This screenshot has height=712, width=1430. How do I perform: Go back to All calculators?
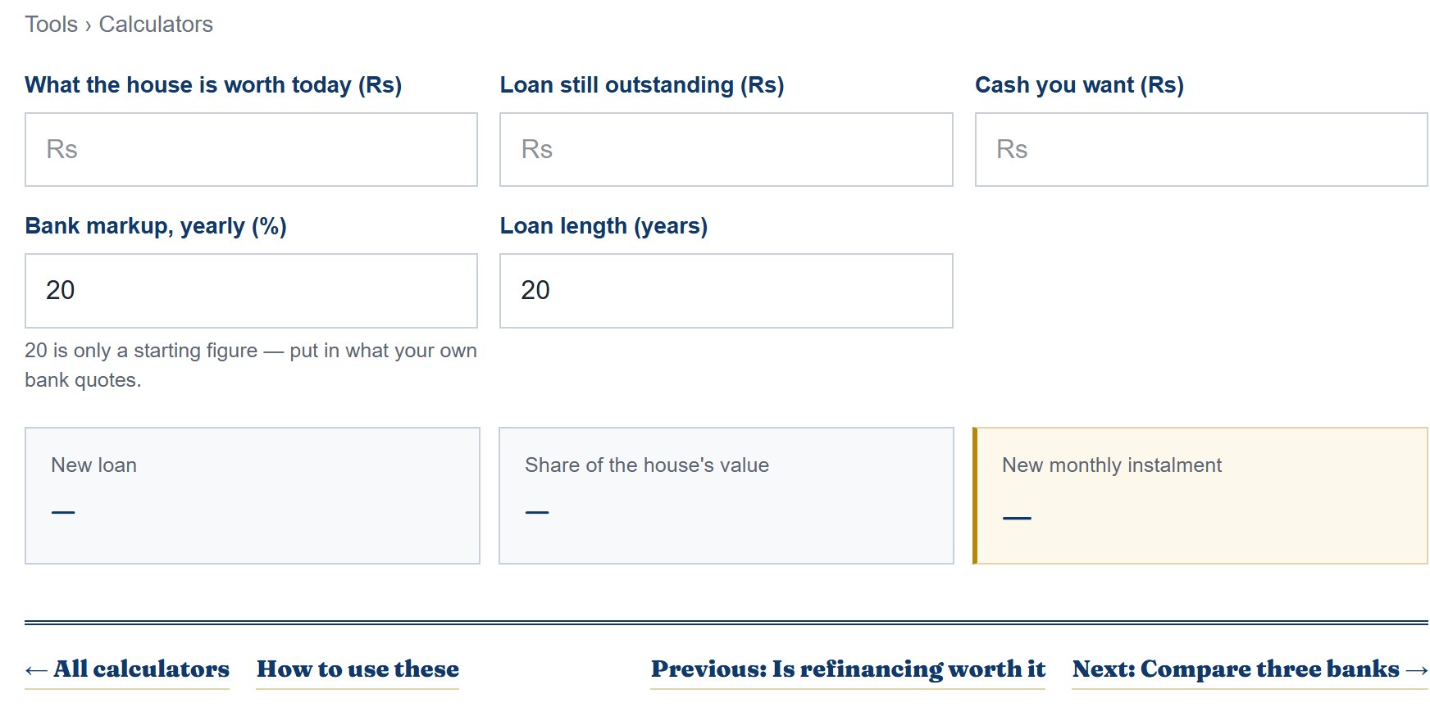tap(127, 669)
